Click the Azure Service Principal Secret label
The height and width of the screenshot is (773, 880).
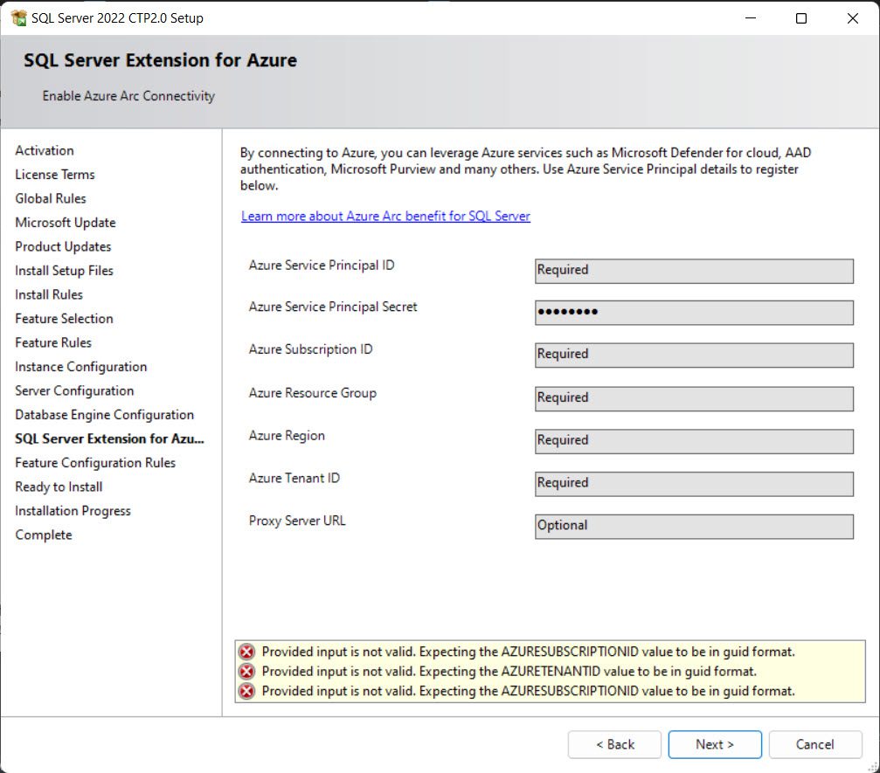333,307
